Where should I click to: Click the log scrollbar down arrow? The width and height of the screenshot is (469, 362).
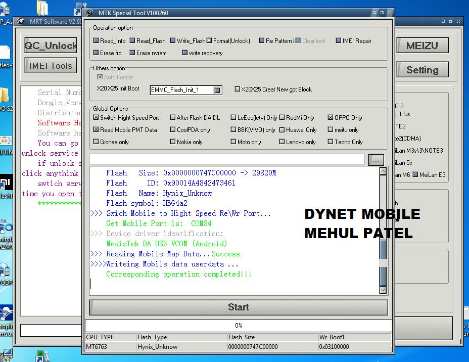pyautogui.click(x=383, y=290)
